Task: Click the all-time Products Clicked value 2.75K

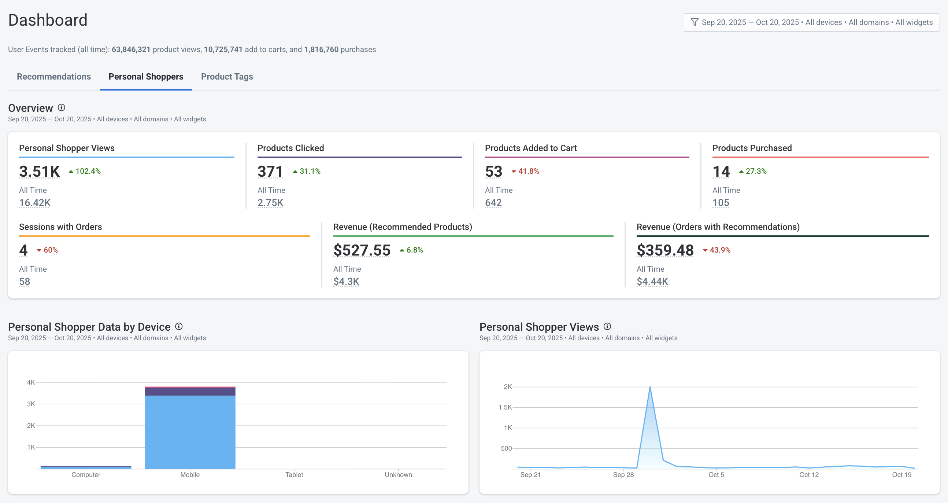Action: tap(270, 202)
